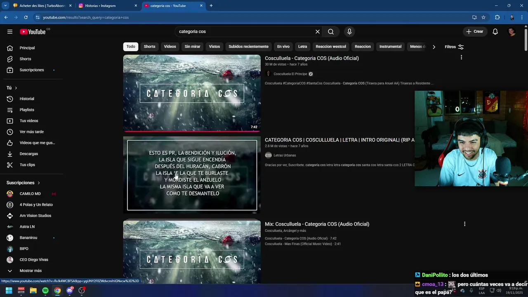Expand subscriptions with Mostrar más

[31, 271]
